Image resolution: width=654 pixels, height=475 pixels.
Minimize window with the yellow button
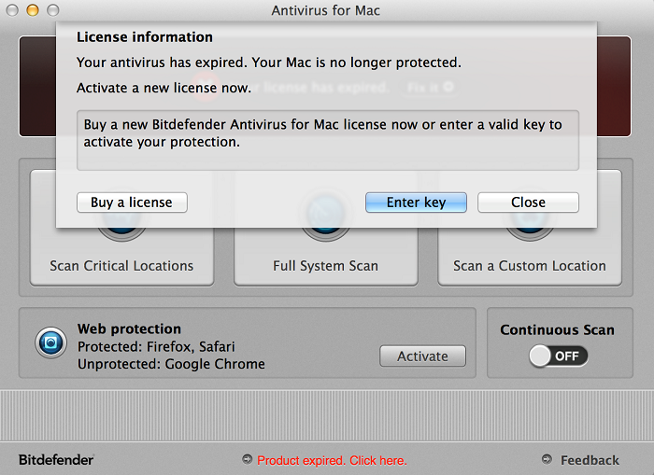31,10
